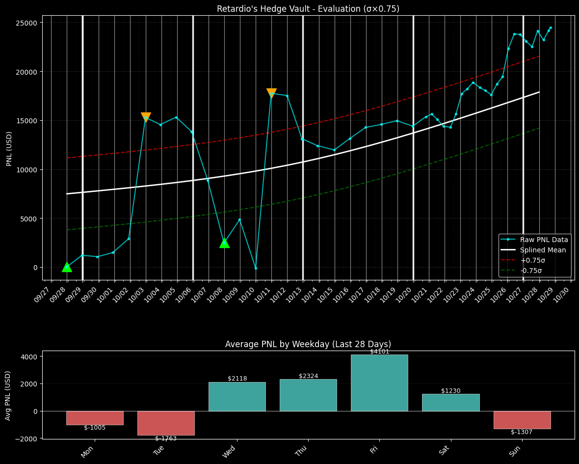
Task: Click the orange down-triangle marker near 10/03
Action: pyautogui.click(x=146, y=117)
